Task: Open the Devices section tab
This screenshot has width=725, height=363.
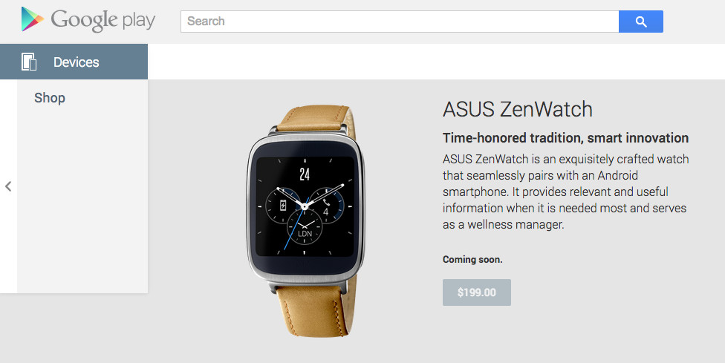Action: [74, 62]
